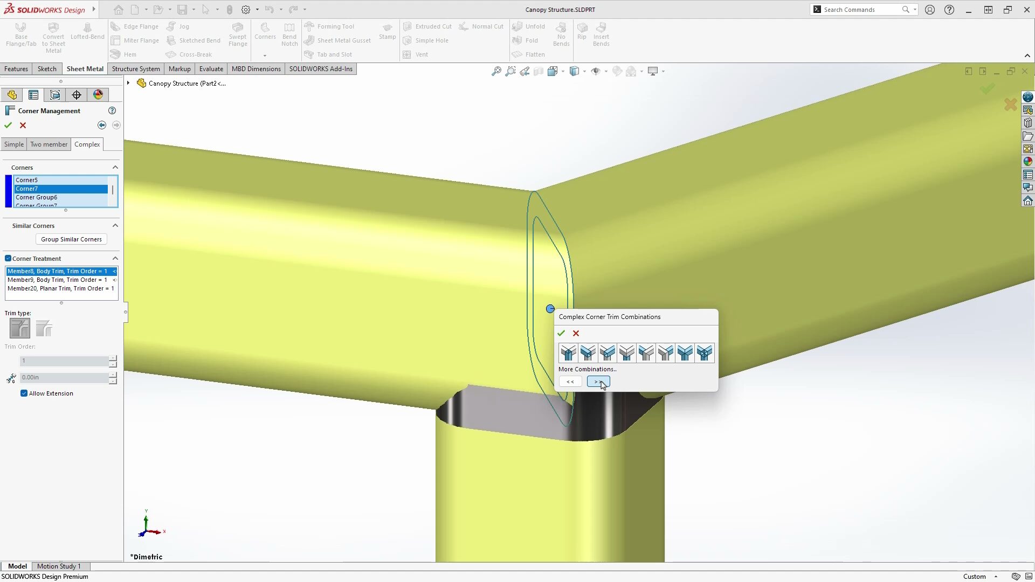The image size is (1035, 582).
Task: Click the Search Commands field
Action: 860,10
